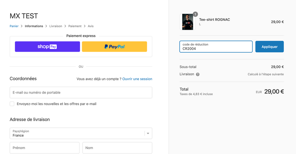Focus the E-mail ou numéro de portable field
This screenshot has width=296, height=154.
(x=81, y=92)
